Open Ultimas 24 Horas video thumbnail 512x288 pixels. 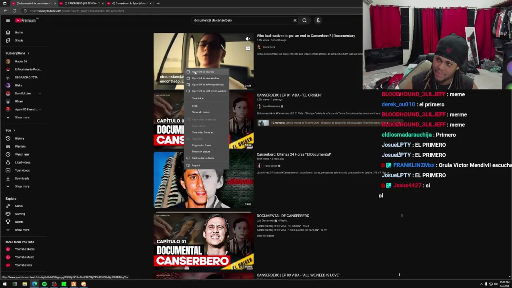(x=203, y=180)
